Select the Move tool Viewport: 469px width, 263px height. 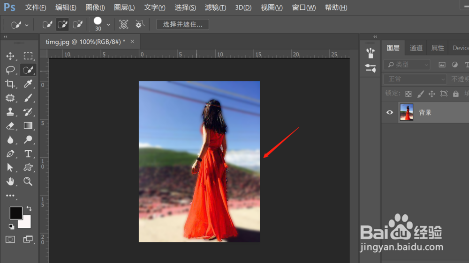click(x=10, y=56)
